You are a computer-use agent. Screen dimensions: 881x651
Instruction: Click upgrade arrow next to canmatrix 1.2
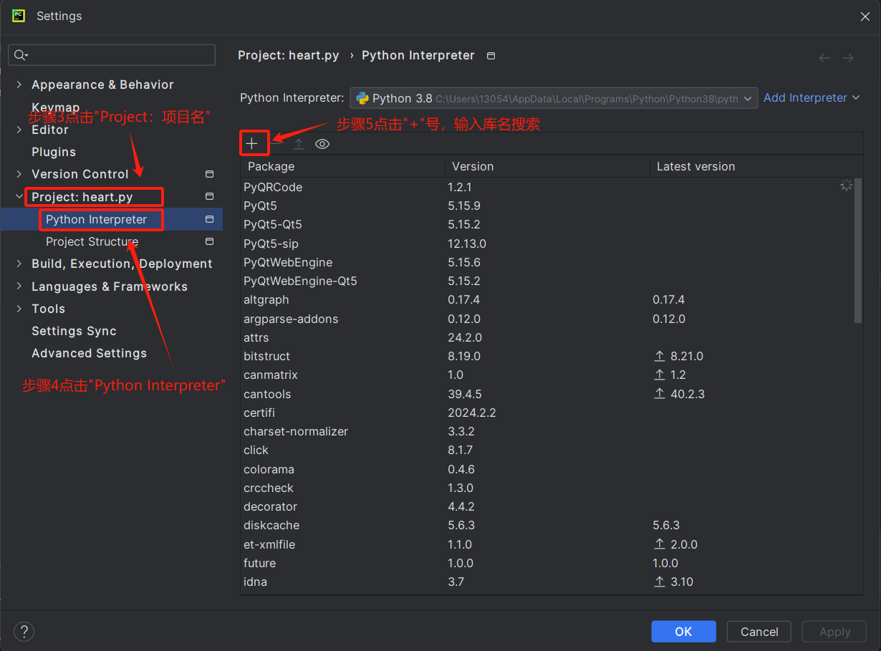(x=660, y=375)
